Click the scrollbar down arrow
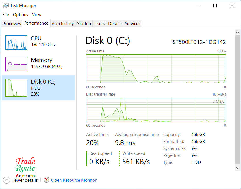The width and height of the screenshot is (241, 189). [x=238, y=168]
